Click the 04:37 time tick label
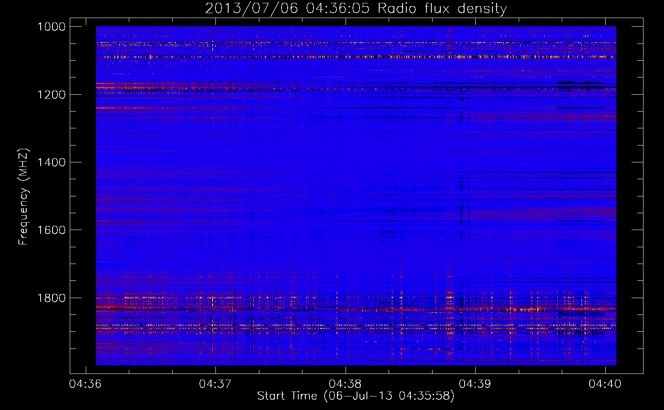 (215, 384)
